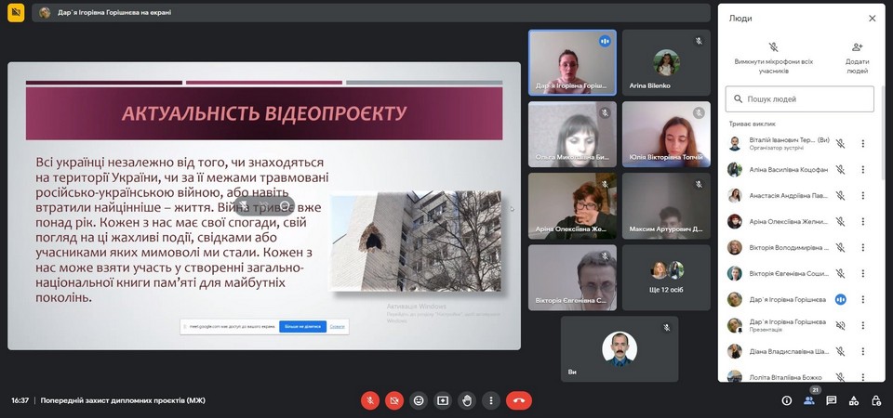Click 'Додати людей' add people button
Viewport: 893px width, 418px height.
(x=857, y=58)
